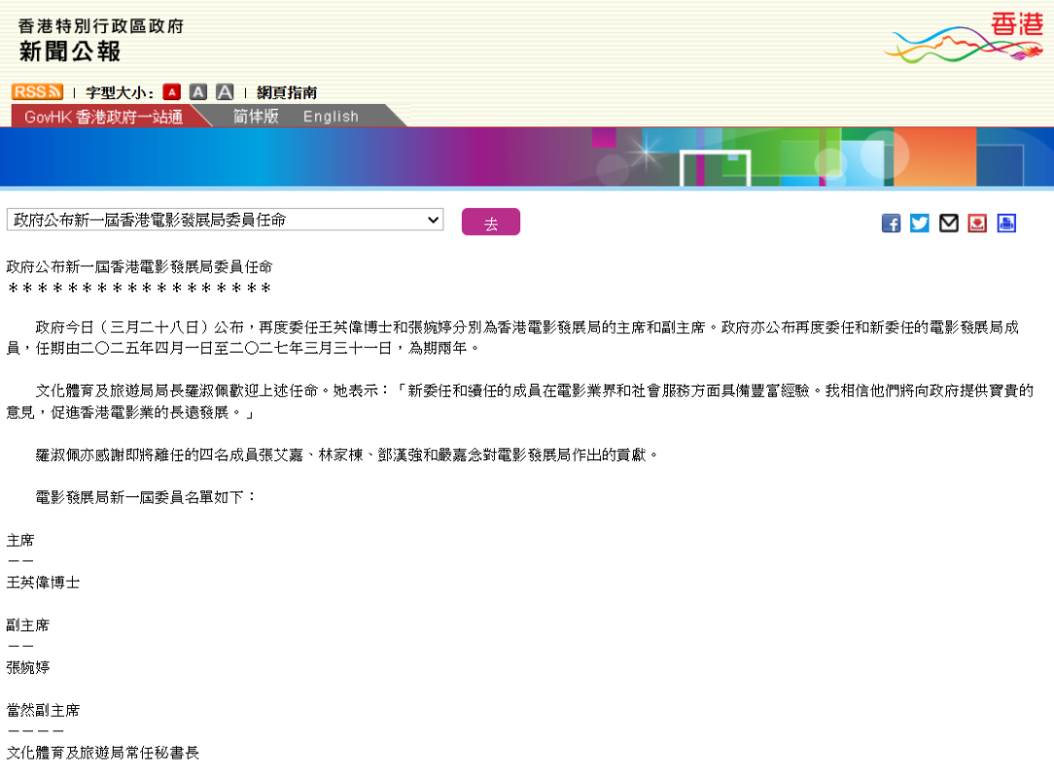Click the red download icon
The image size is (1054, 777).
977,223
